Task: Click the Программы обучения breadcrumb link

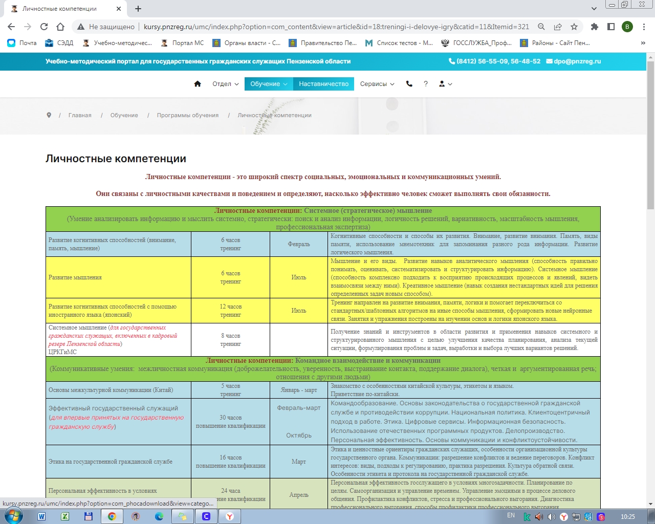Action: [188, 115]
